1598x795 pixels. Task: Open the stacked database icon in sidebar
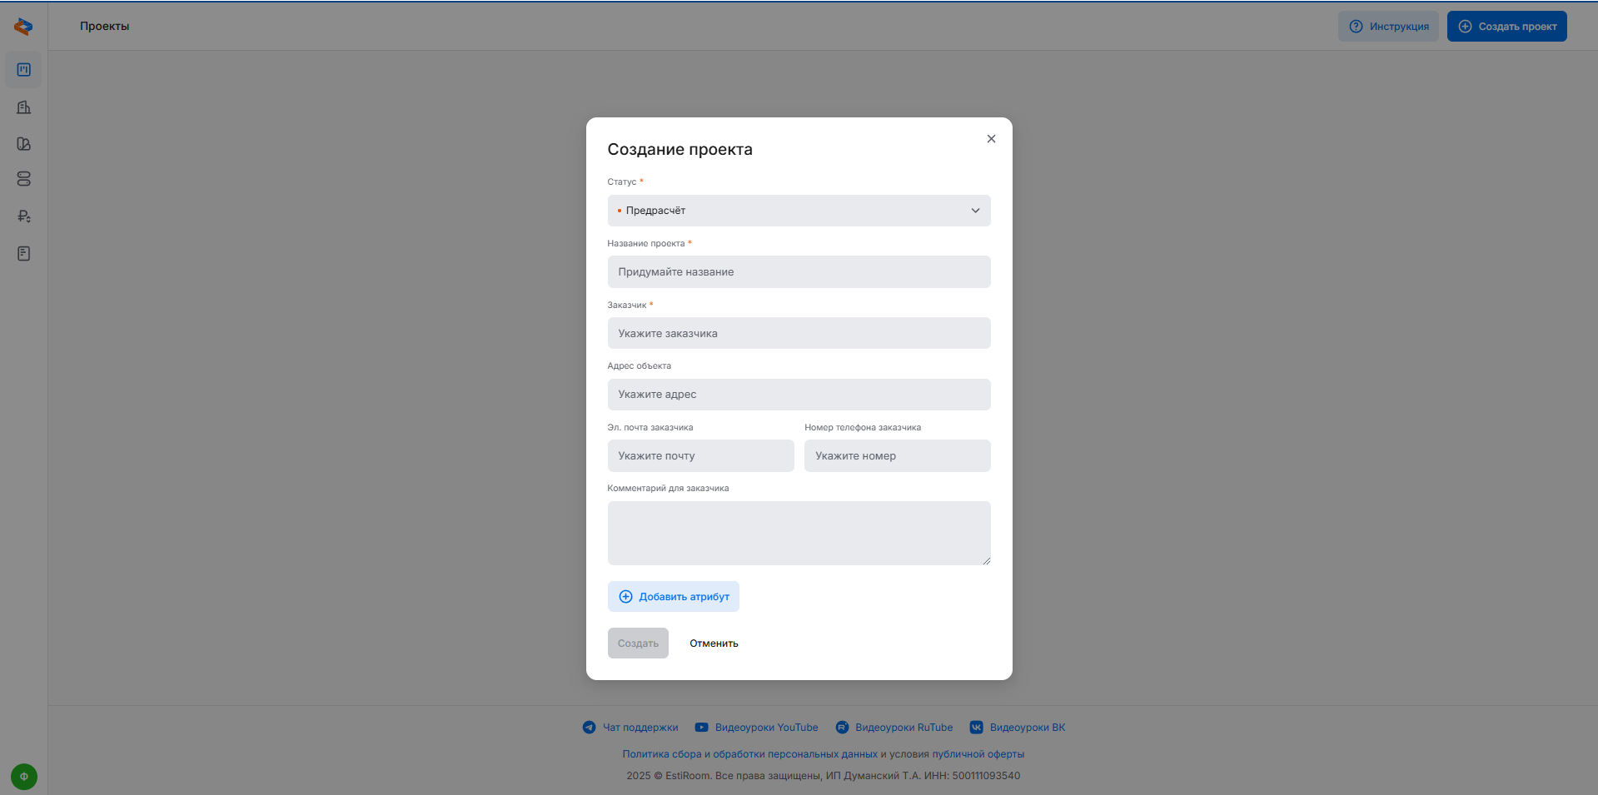click(23, 179)
